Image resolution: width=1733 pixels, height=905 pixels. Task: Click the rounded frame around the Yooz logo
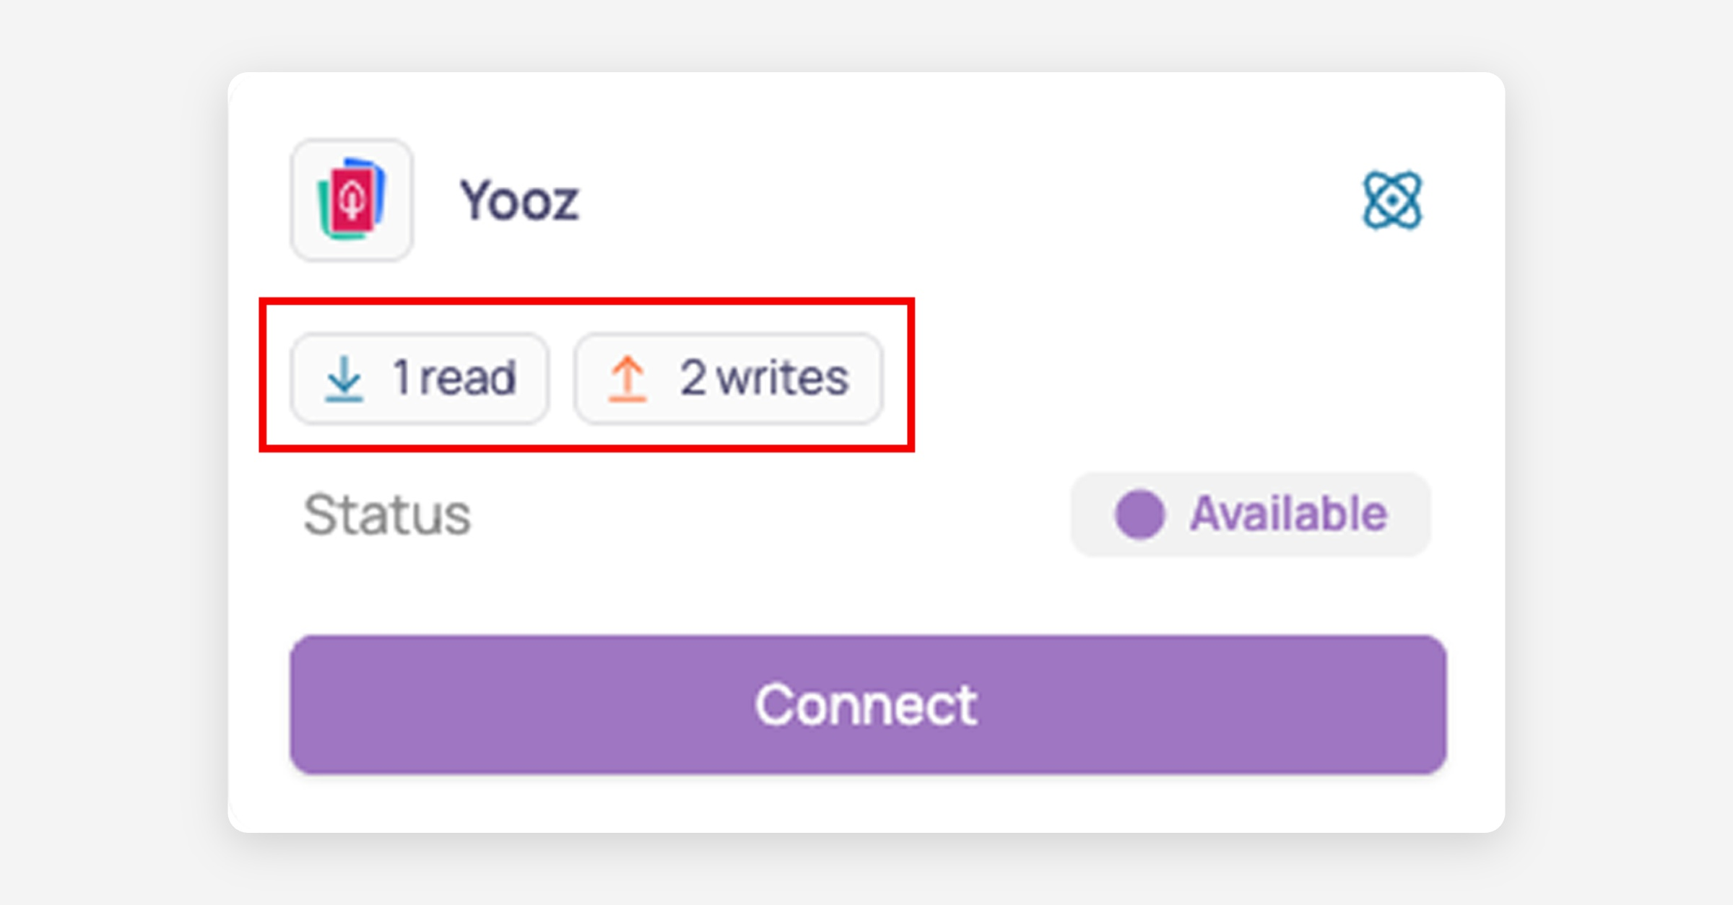pos(352,199)
